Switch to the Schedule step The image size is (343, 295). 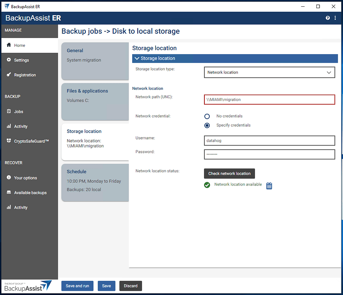tap(95, 182)
